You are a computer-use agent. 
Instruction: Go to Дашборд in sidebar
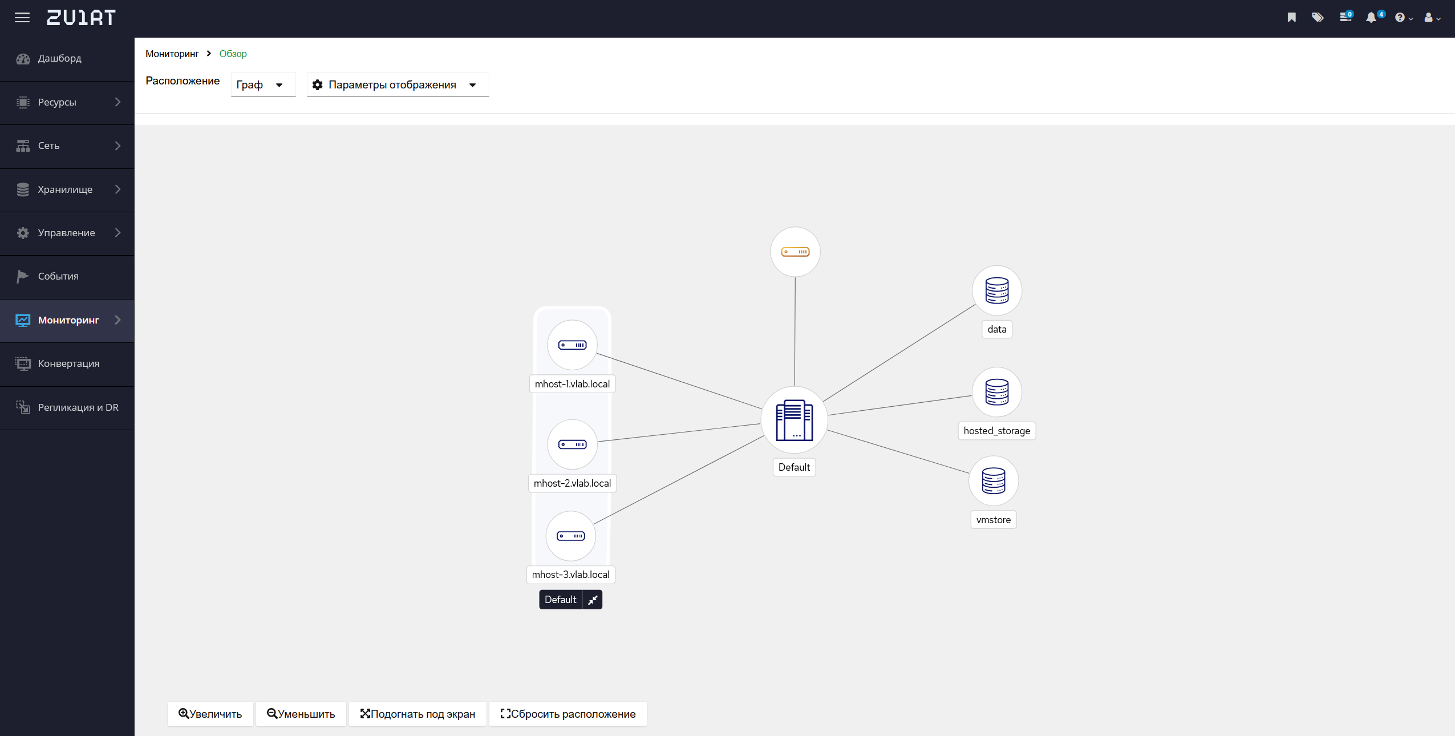pos(67,59)
